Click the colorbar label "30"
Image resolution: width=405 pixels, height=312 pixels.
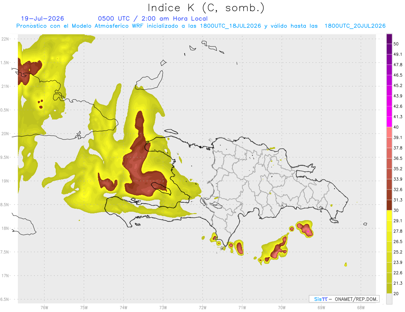click(x=396, y=210)
